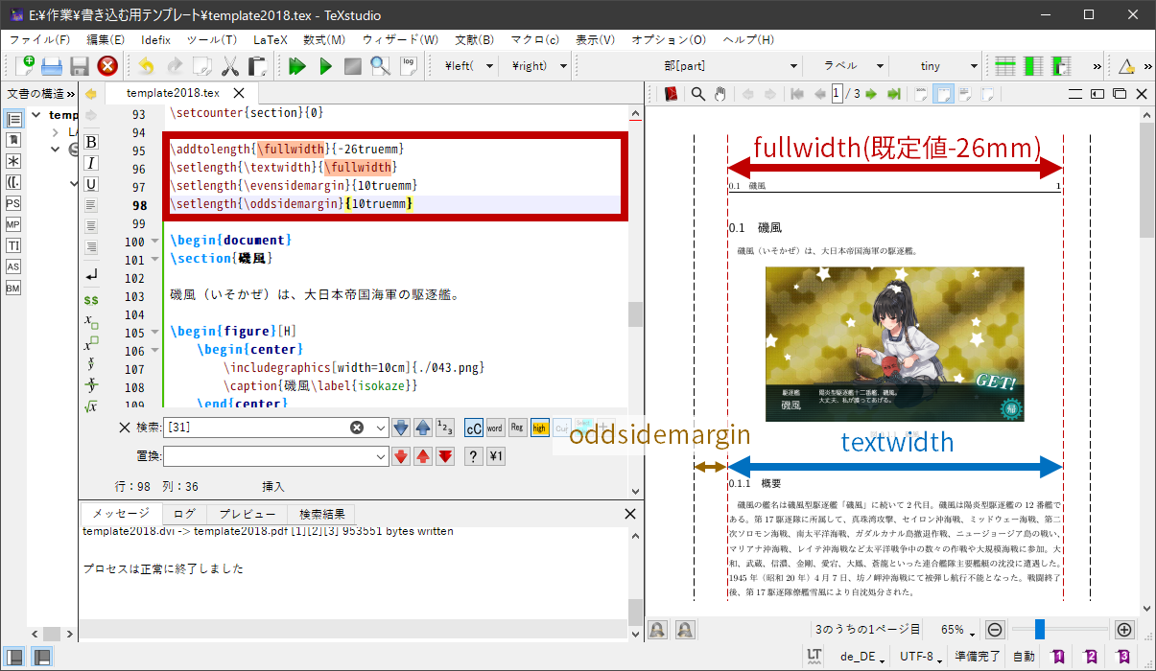Click the Open file icon
The image size is (1156, 671).
pyautogui.click(x=52, y=66)
